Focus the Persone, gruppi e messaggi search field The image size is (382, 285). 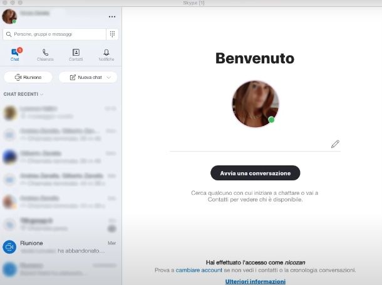55,34
